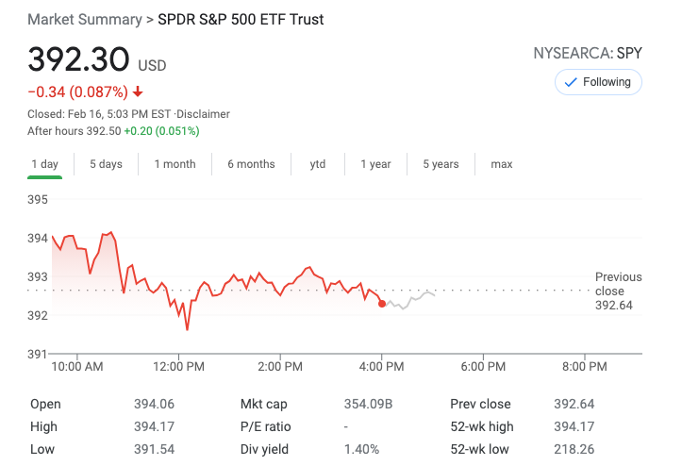The image size is (682, 466).
Task: Click the Mkt cap value 354.09B
Action: coord(368,404)
